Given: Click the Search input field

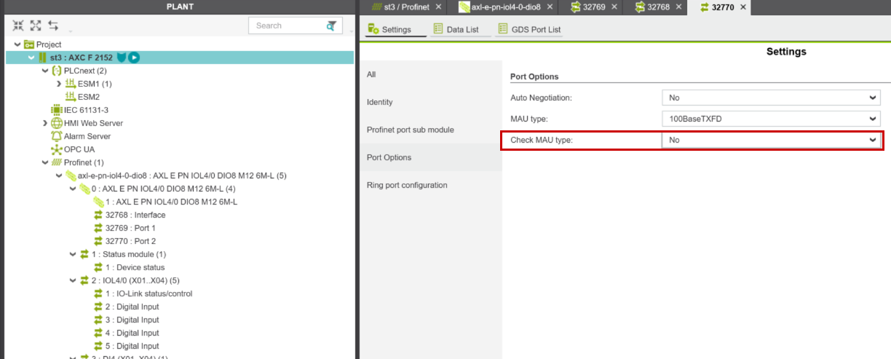Looking at the screenshot, I should point(286,25).
